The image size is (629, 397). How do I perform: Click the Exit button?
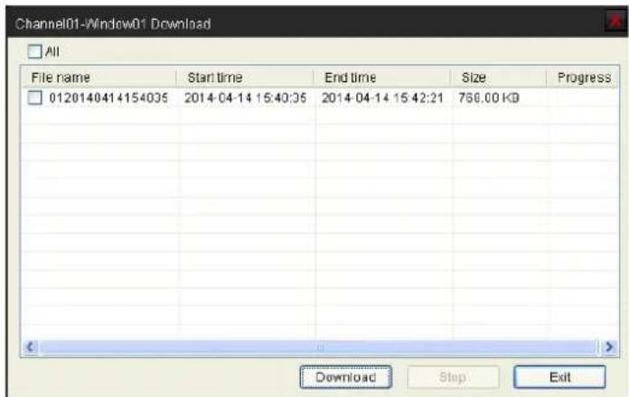coord(559,377)
